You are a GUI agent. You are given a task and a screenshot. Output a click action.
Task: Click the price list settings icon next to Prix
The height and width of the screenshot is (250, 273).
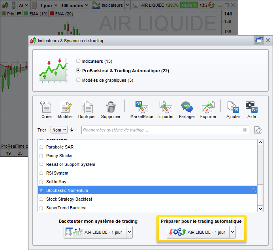click(x=19, y=13)
